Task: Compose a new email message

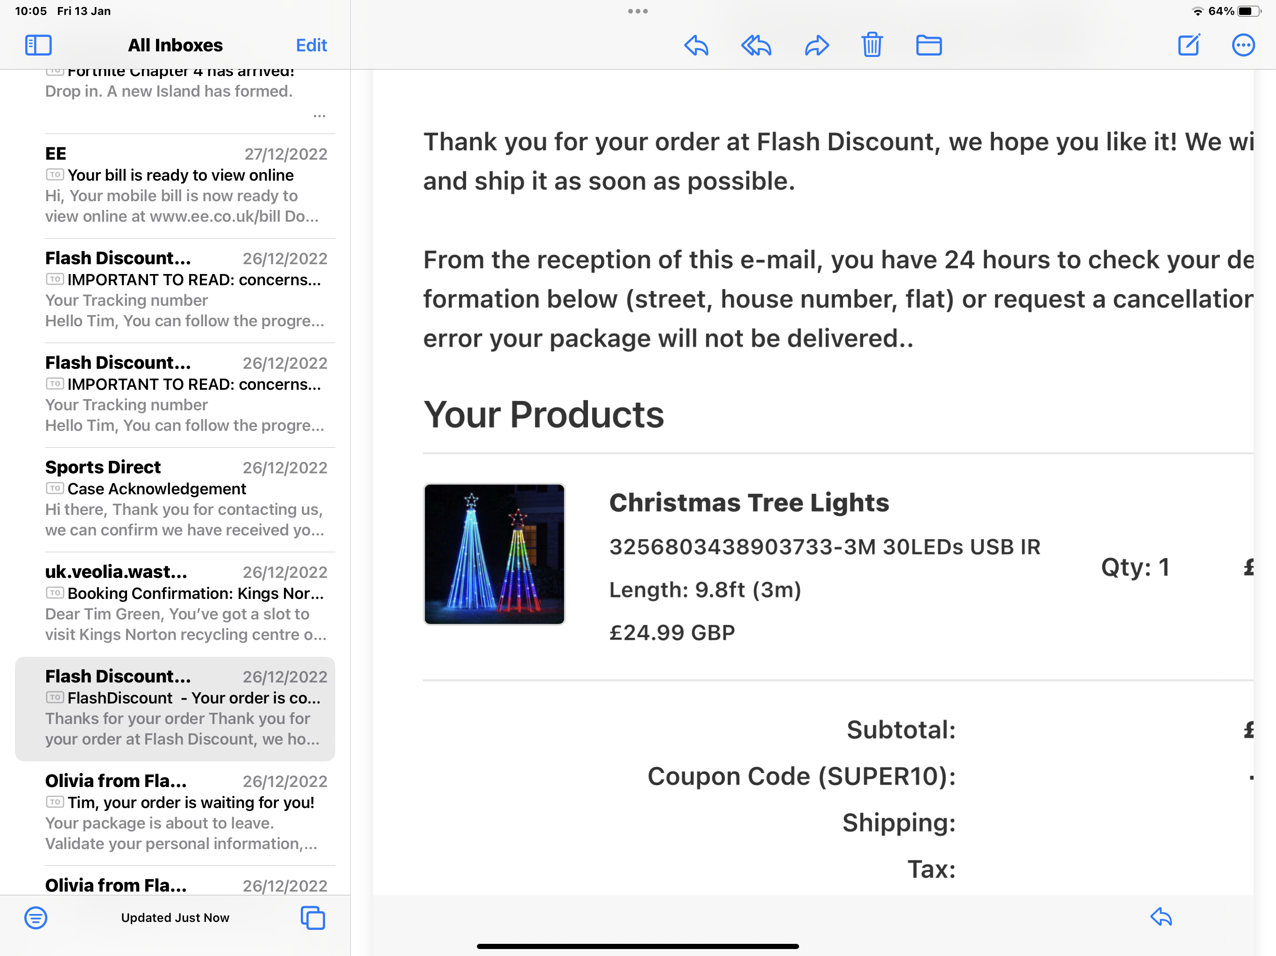Action: coord(1189,45)
